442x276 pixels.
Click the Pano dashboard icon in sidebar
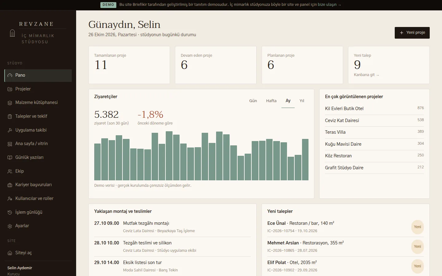pos(10,75)
